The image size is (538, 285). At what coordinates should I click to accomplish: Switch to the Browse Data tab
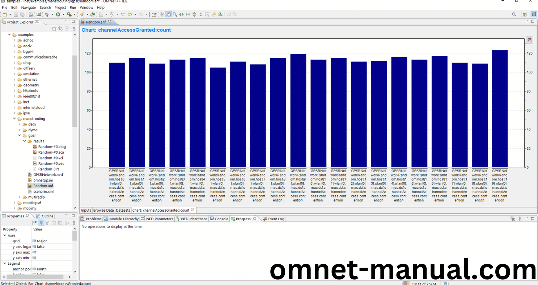103,210
